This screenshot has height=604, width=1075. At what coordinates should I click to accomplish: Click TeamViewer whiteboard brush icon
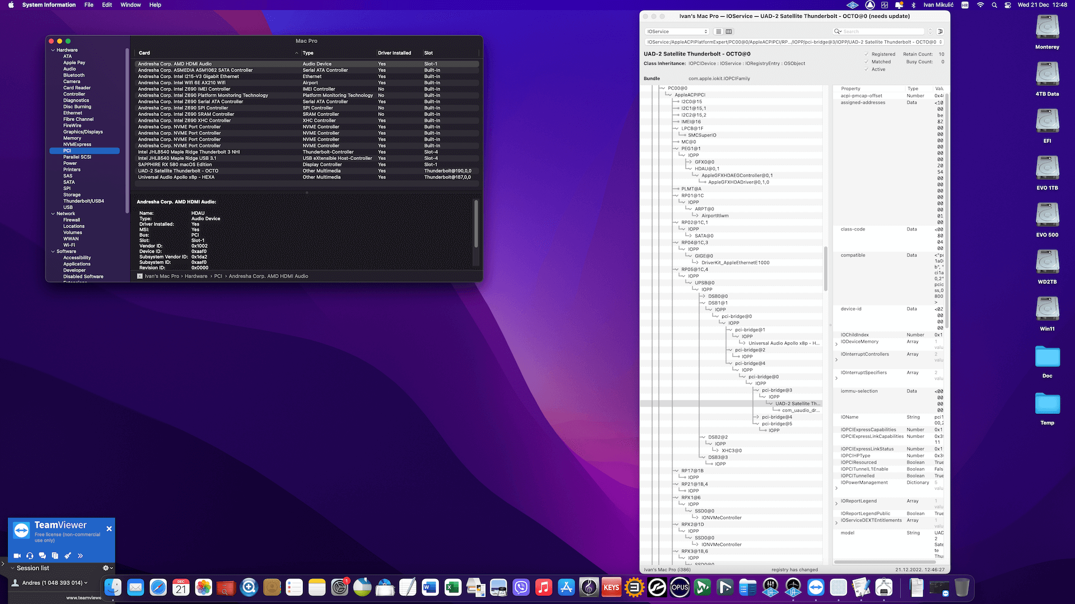[68, 555]
